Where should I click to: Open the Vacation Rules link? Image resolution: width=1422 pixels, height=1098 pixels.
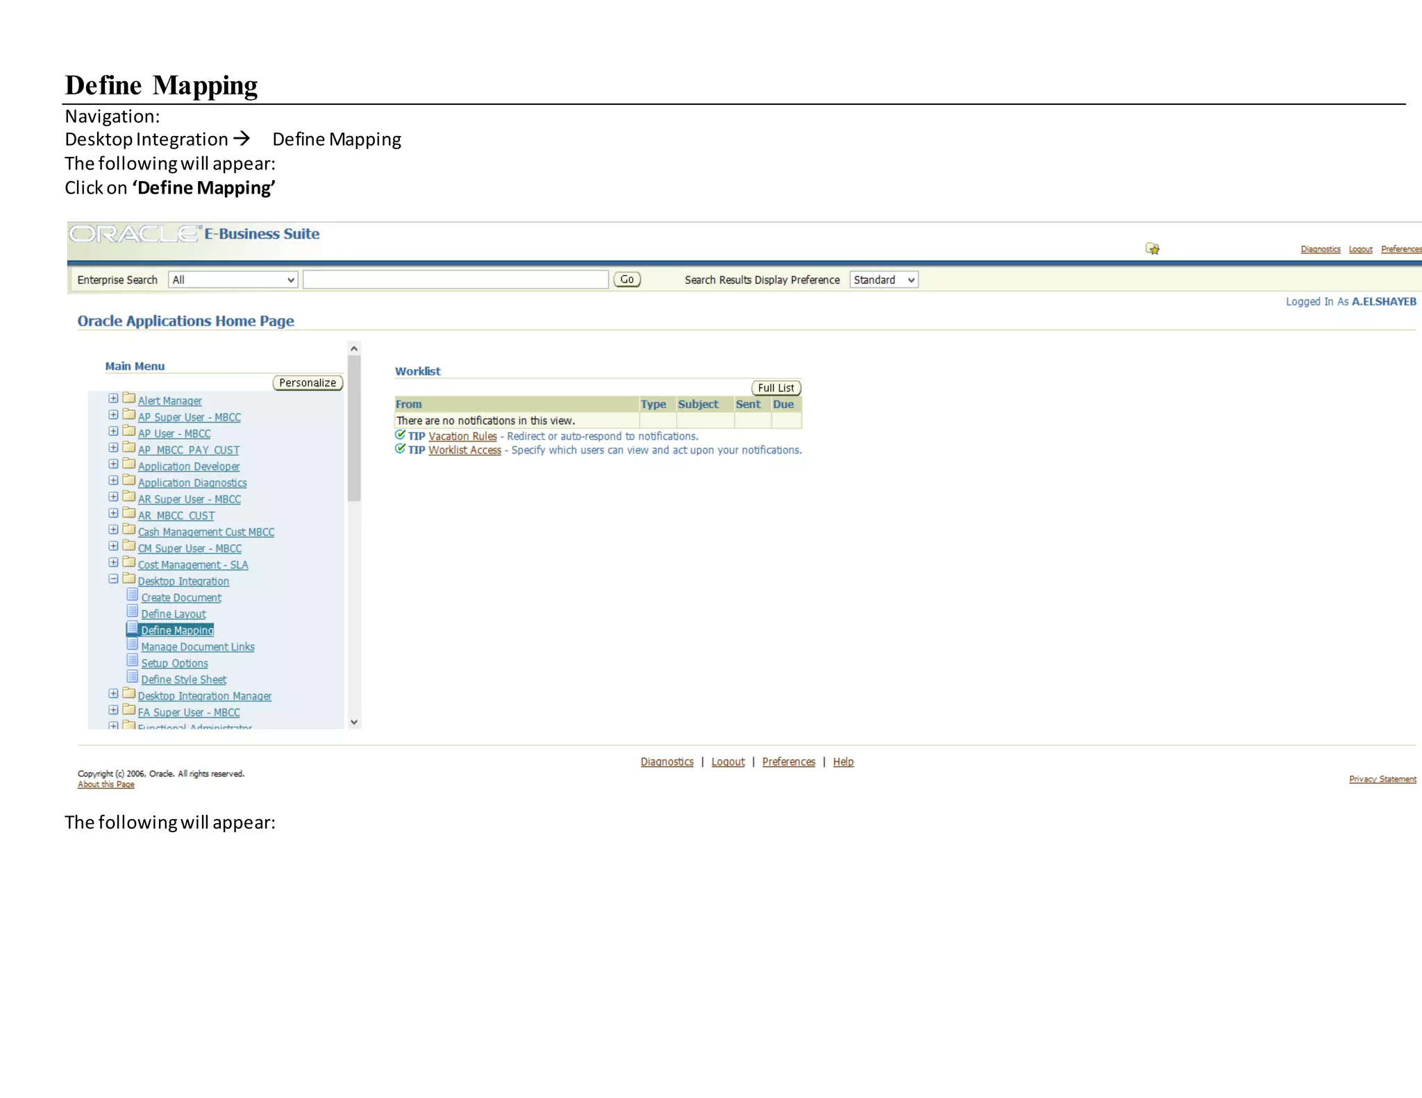462,437
